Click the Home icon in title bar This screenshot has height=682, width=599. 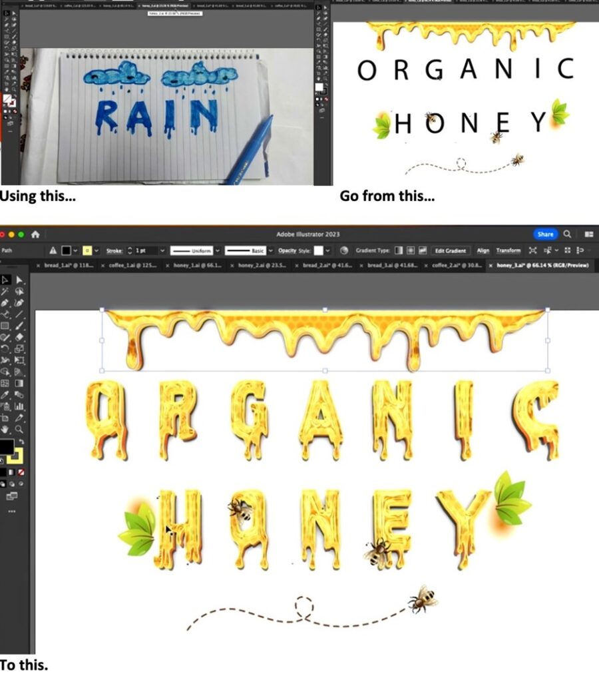point(36,234)
